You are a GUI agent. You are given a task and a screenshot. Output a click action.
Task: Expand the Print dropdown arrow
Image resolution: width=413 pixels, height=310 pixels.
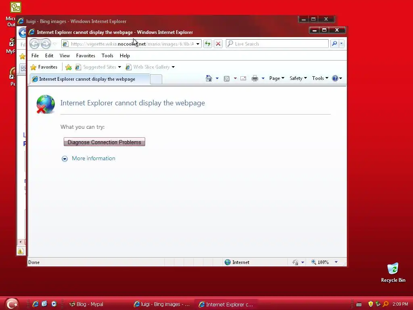click(x=263, y=78)
